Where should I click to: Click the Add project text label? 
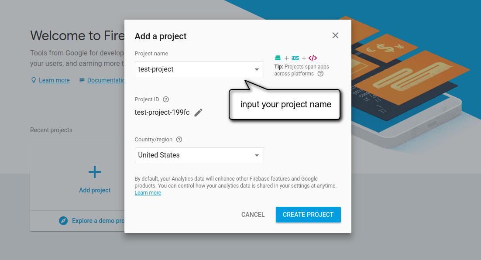tap(95, 190)
